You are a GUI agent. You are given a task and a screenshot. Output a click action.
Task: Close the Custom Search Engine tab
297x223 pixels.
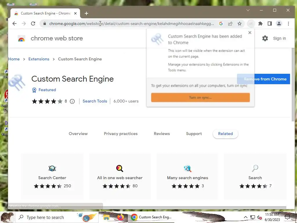pos(75,13)
